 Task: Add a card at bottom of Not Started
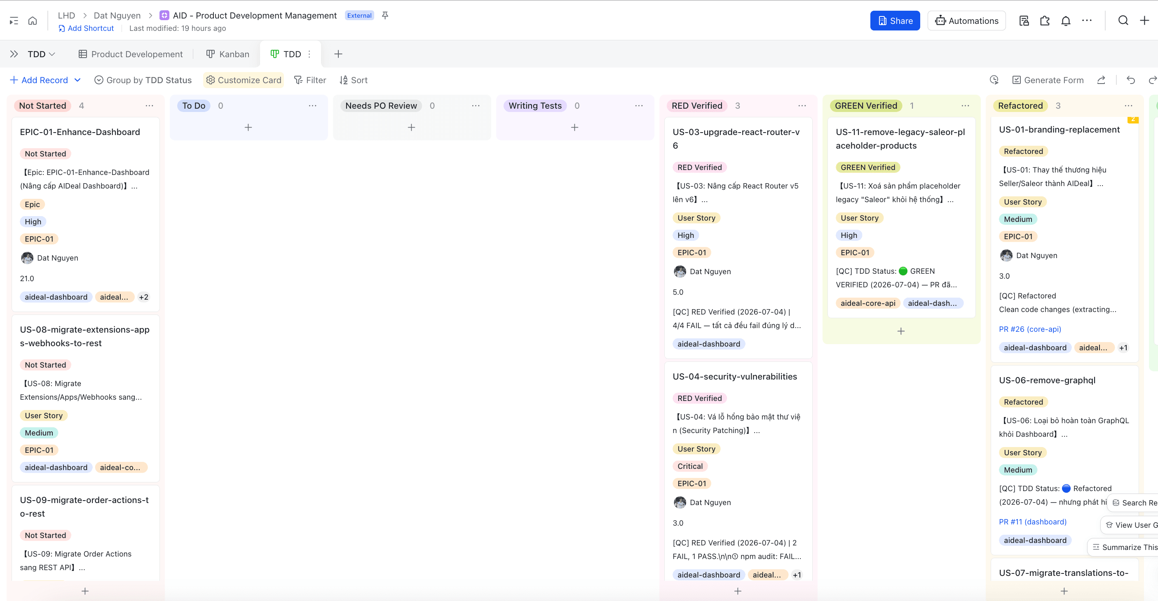pyautogui.click(x=85, y=591)
